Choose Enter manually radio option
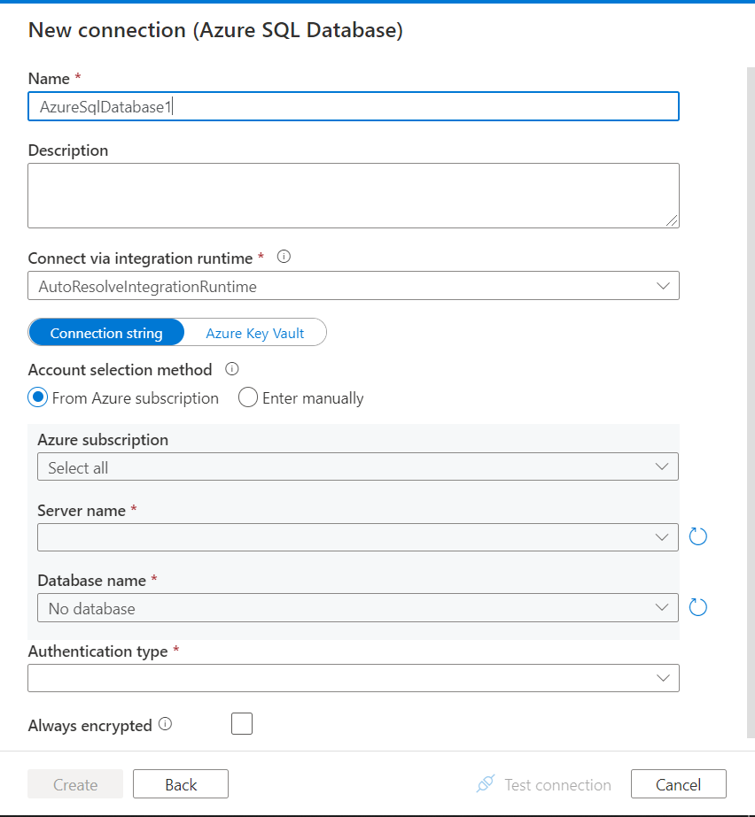Viewport: 755px width, 817px height. 248,397
